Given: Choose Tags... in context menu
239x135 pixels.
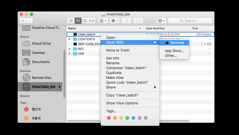Looking at the screenshot, I should point(130,111).
